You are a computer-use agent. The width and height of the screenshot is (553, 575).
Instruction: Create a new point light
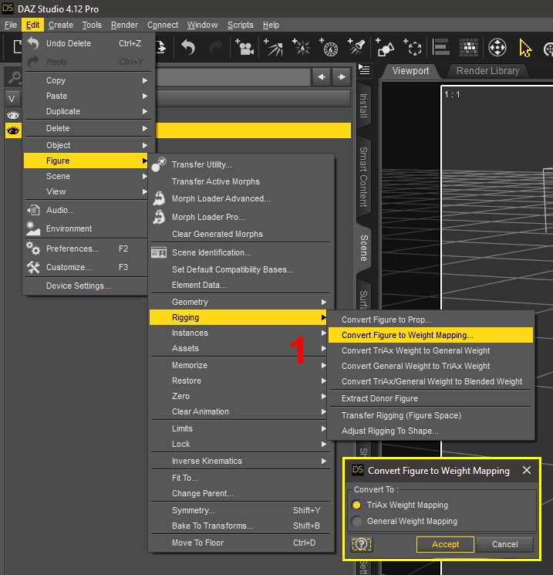click(302, 47)
